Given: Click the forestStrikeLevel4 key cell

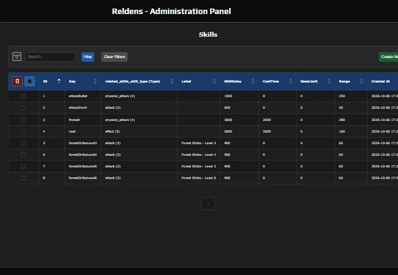Looking at the screenshot, I should 83,155.
